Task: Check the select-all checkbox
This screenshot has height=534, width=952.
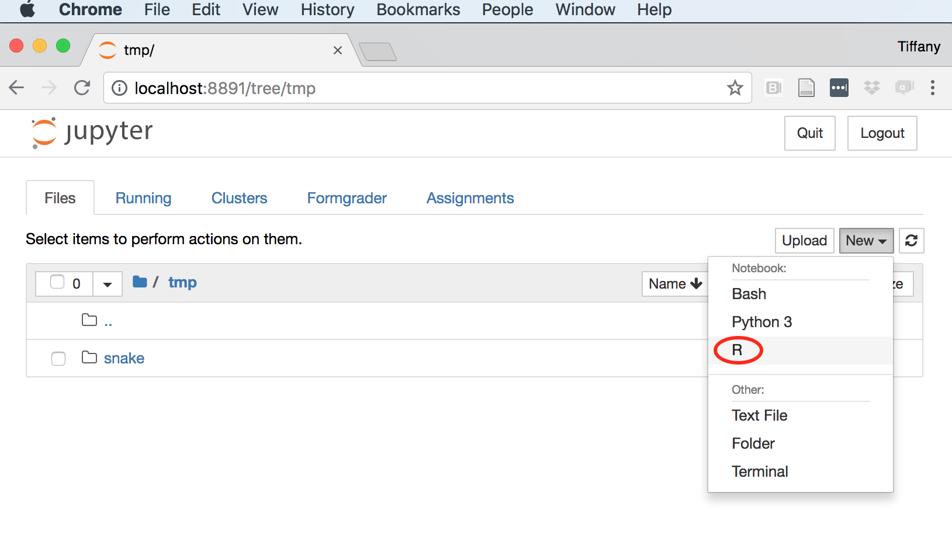Action: tap(57, 283)
